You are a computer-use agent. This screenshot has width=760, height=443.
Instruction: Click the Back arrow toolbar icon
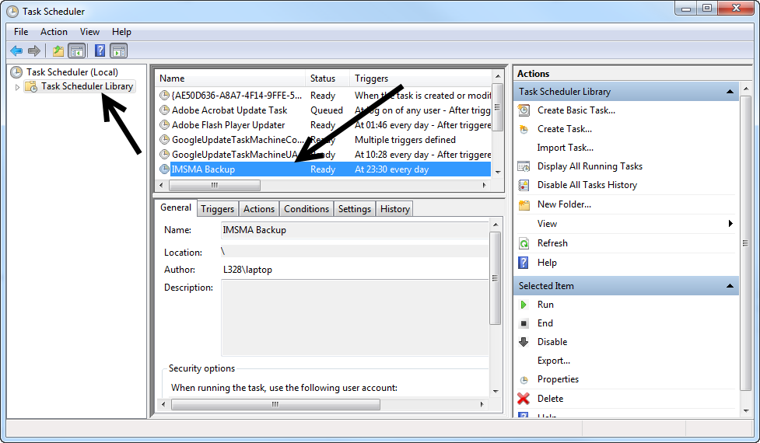(16, 51)
